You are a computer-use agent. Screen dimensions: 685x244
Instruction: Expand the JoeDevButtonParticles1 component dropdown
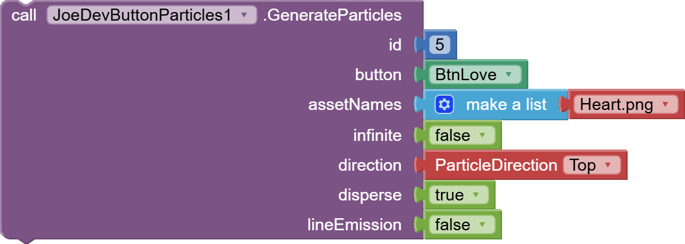tap(151, 15)
